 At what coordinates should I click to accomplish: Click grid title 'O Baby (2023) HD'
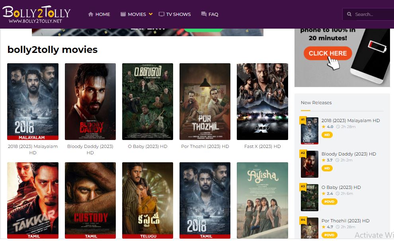148,146
